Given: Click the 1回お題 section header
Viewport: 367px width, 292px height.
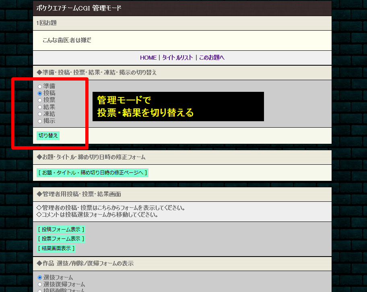Looking at the screenshot, I should (x=46, y=23).
